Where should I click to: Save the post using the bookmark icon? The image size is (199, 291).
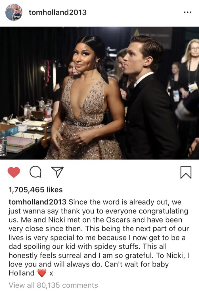(x=186, y=172)
